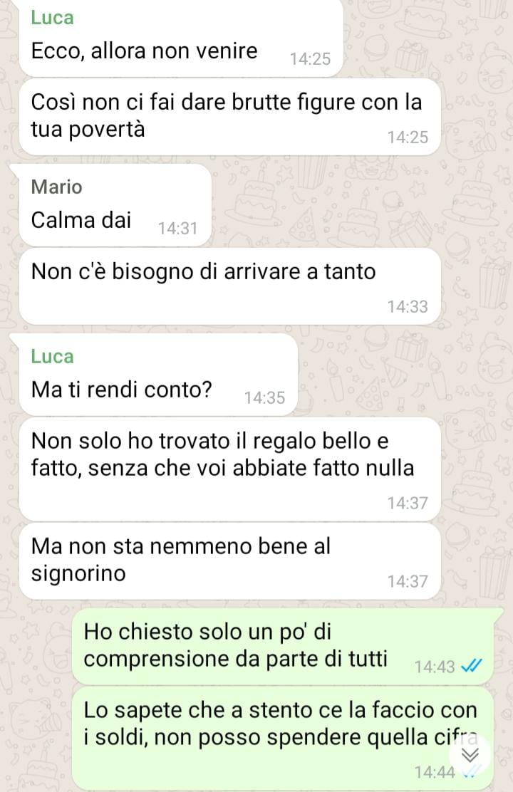
Task: Select message about 'brutte figure con la tua povertà'
Action: [x=230, y=117]
